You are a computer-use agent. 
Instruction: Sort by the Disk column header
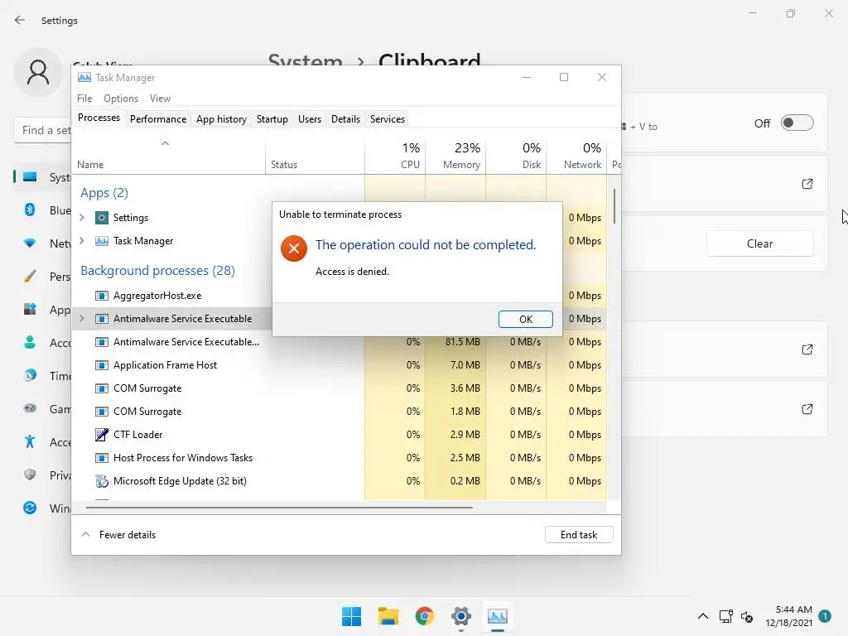click(516, 156)
